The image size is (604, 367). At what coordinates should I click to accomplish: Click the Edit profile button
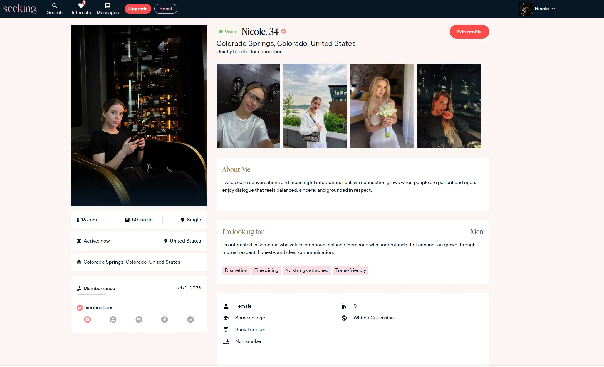click(x=469, y=32)
